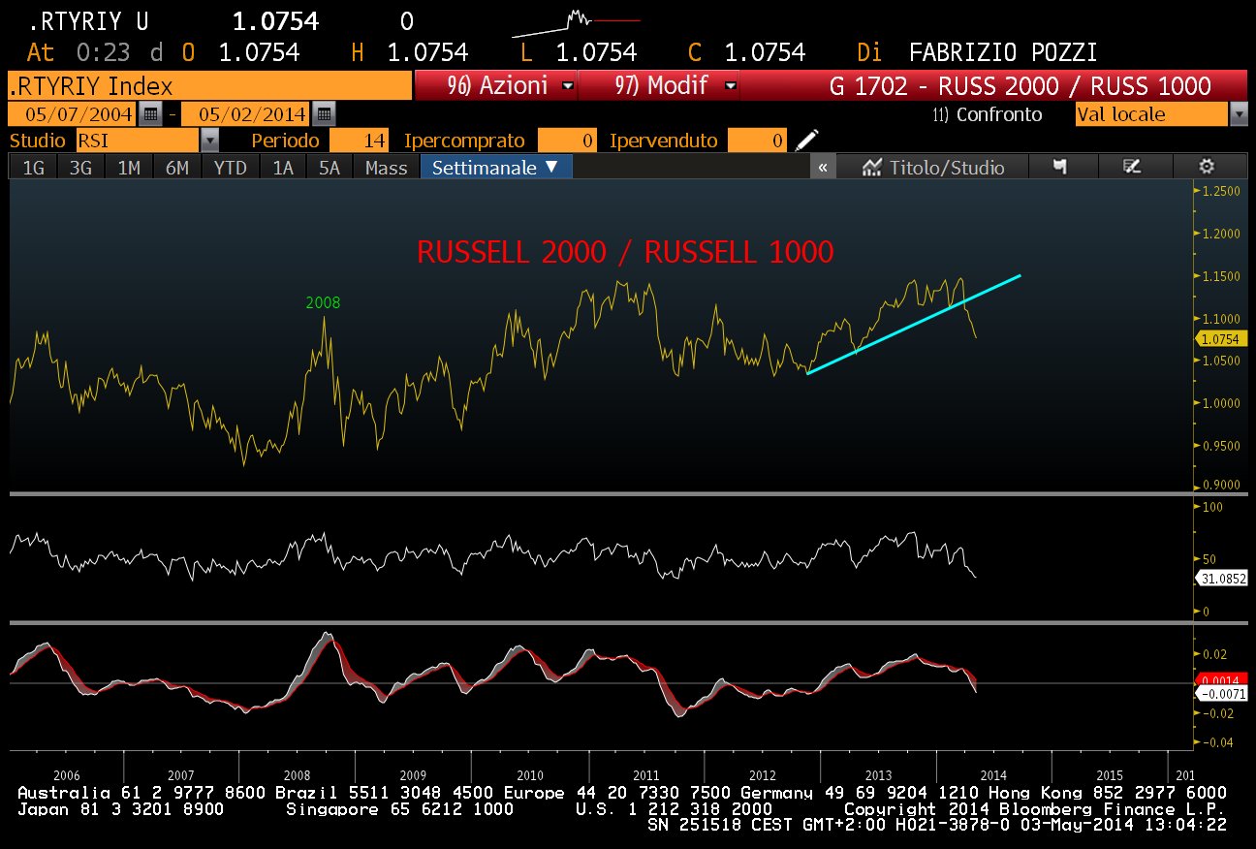
Task: Click the start date field 05/07/2004
Action: pos(74,113)
